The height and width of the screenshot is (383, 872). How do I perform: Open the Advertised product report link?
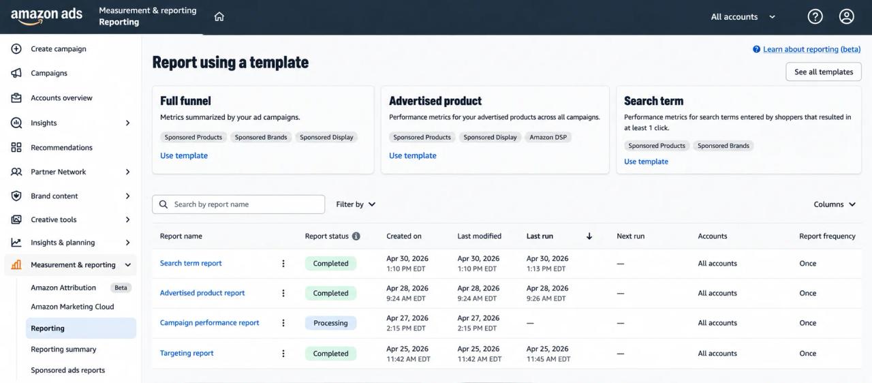pyautogui.click(x=202, y=293)
